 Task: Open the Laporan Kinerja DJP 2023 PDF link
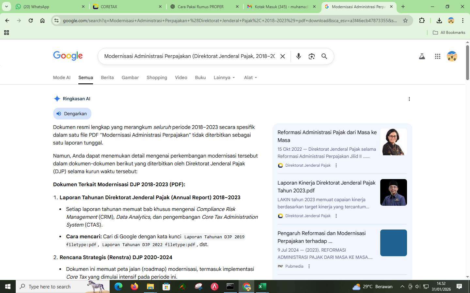(x=326, y=187)
